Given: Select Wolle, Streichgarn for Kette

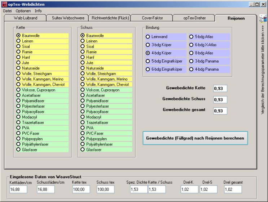Looking at the screenshot, I should point(42,74).
